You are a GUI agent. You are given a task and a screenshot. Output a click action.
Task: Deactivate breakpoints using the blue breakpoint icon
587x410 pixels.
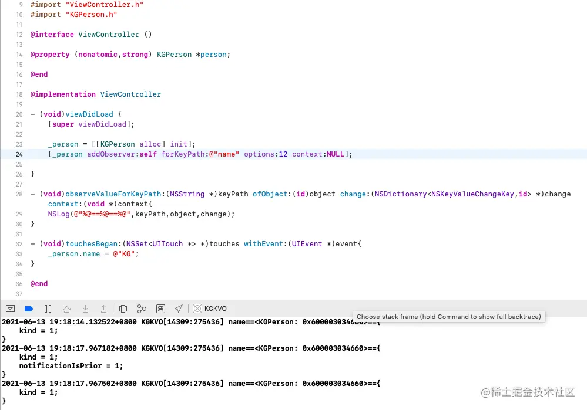point(29,309)
